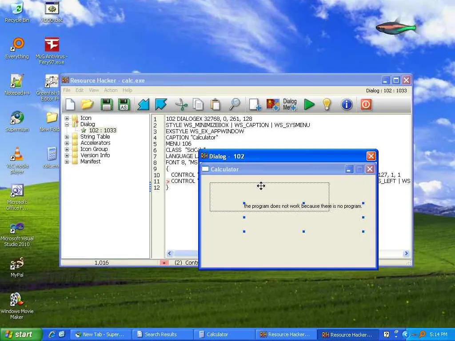Viewport: 455px width, 341px height.
Task: Click the script editor right scroll arrow
Action: (x=406, y=254)
